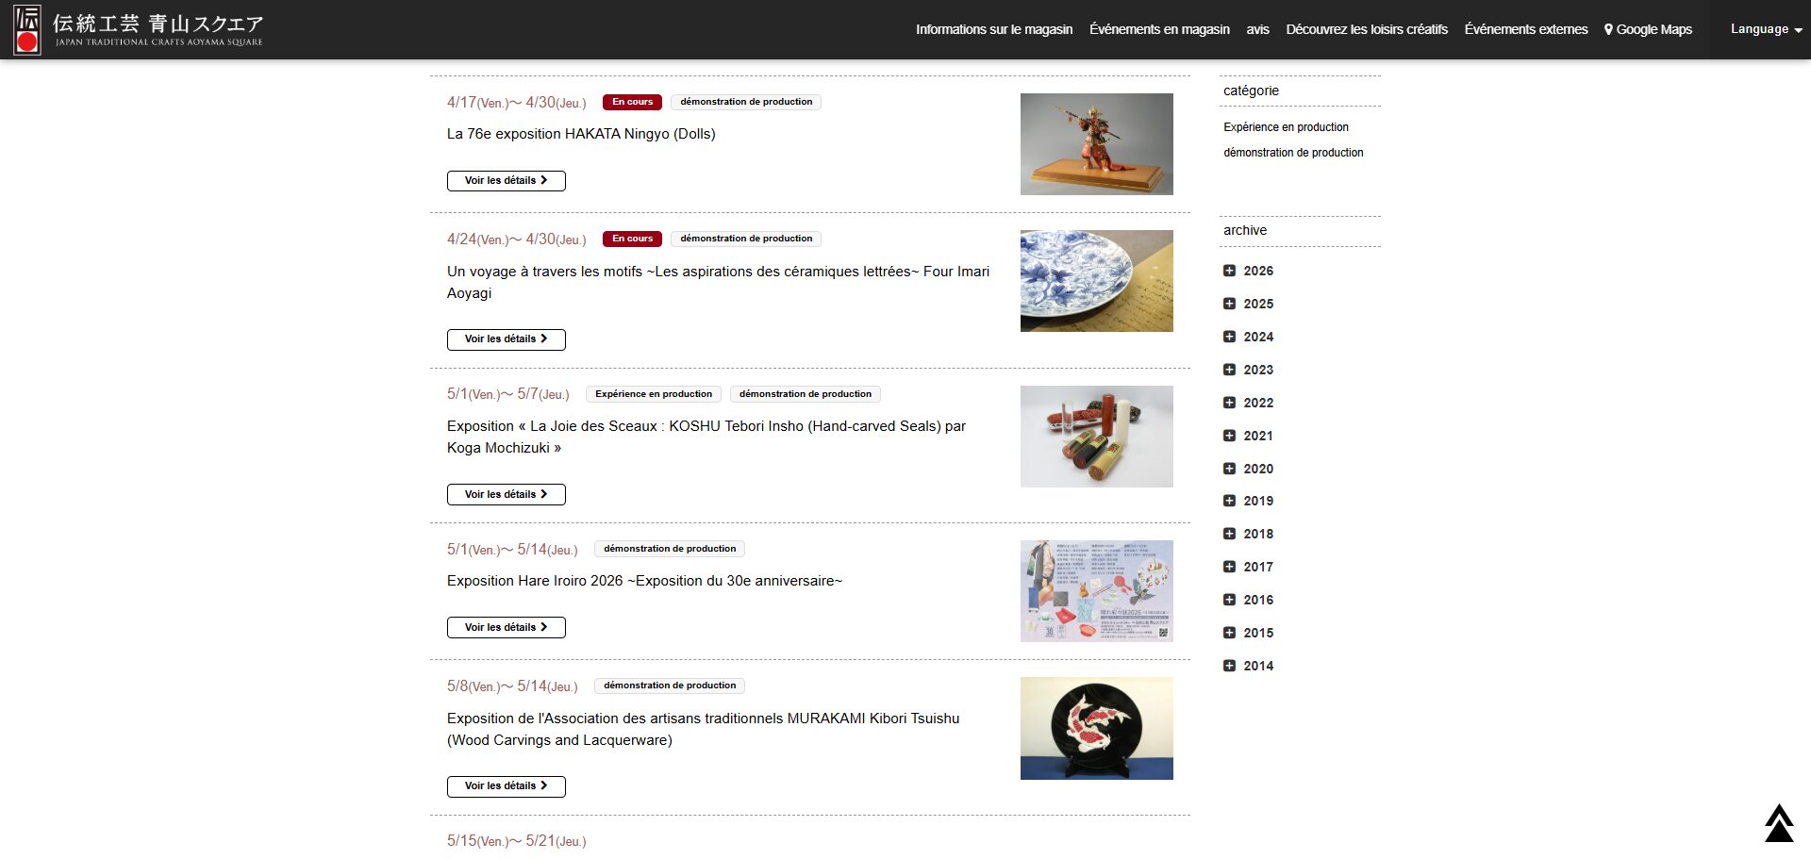Click the Japan Traditional Crafts Aoyama Square logo
Image resolution: width=1811 pixels, height=859 pixels.
tap(139, 29)
